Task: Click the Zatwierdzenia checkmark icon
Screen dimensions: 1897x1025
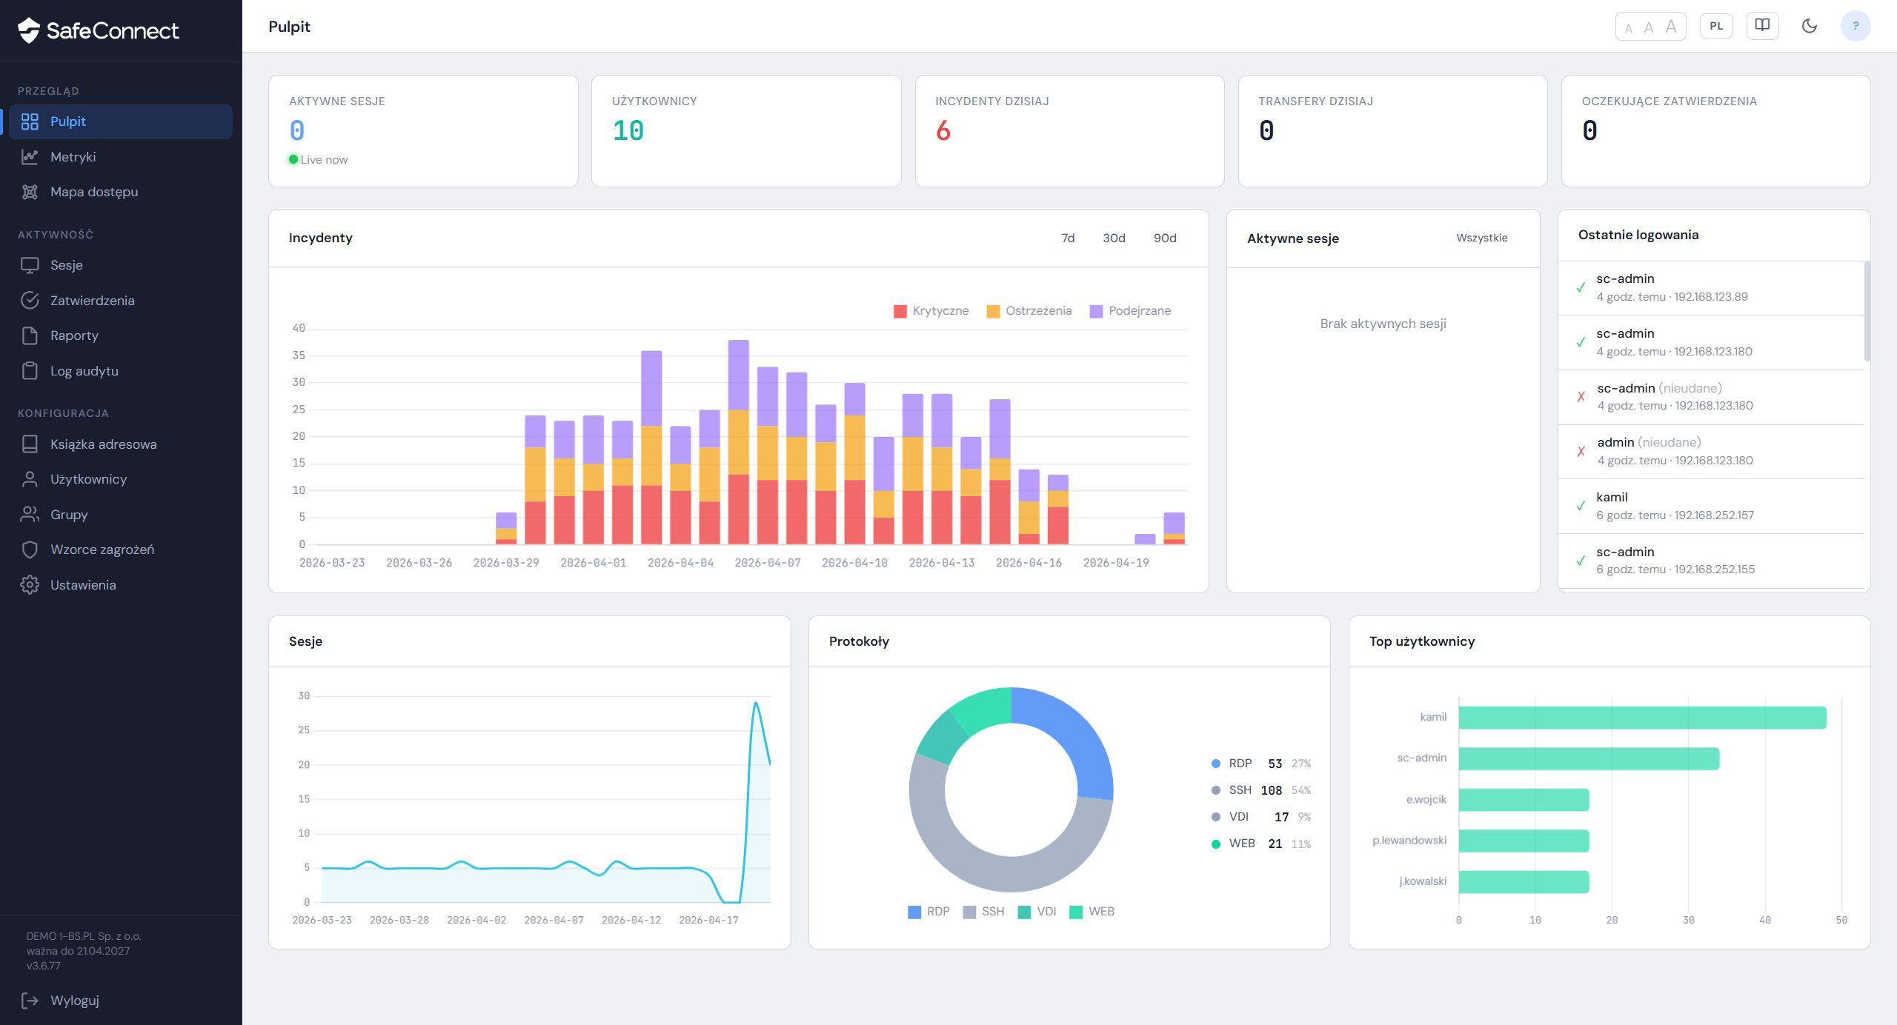Action: point(30,300)
